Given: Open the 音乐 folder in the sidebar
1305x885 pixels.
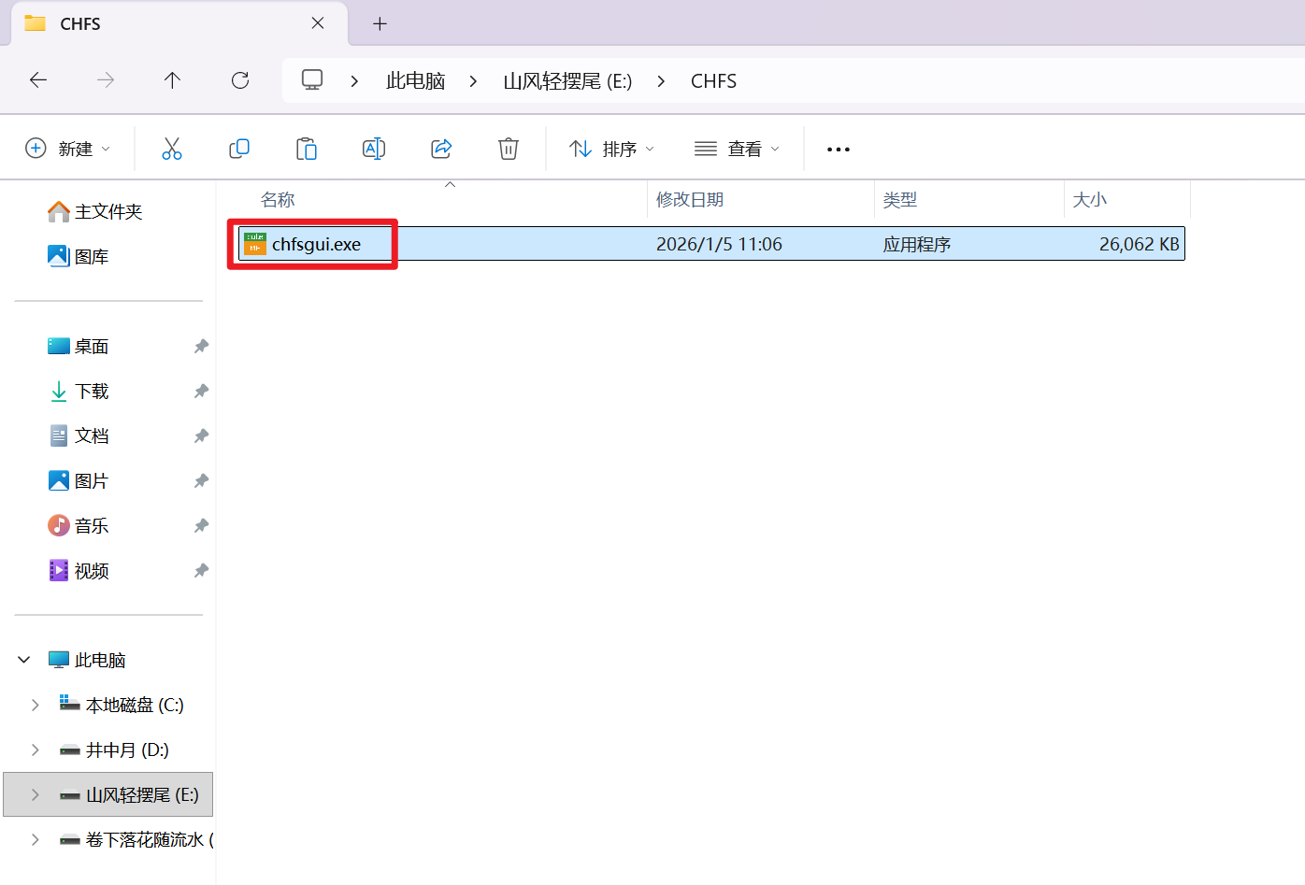Looking at the screenshot, I should tap(90, 525).
